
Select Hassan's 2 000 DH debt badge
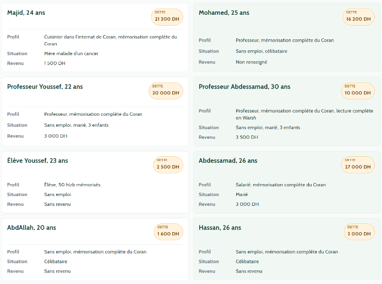[359, 232]
